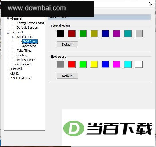Pick the purple normal color swatch
The image size is (156, 147).
tap(117, 34)
